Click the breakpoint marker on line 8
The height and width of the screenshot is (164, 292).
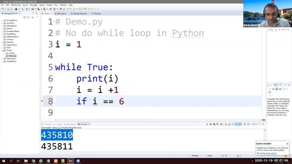[x=42, y=101]
